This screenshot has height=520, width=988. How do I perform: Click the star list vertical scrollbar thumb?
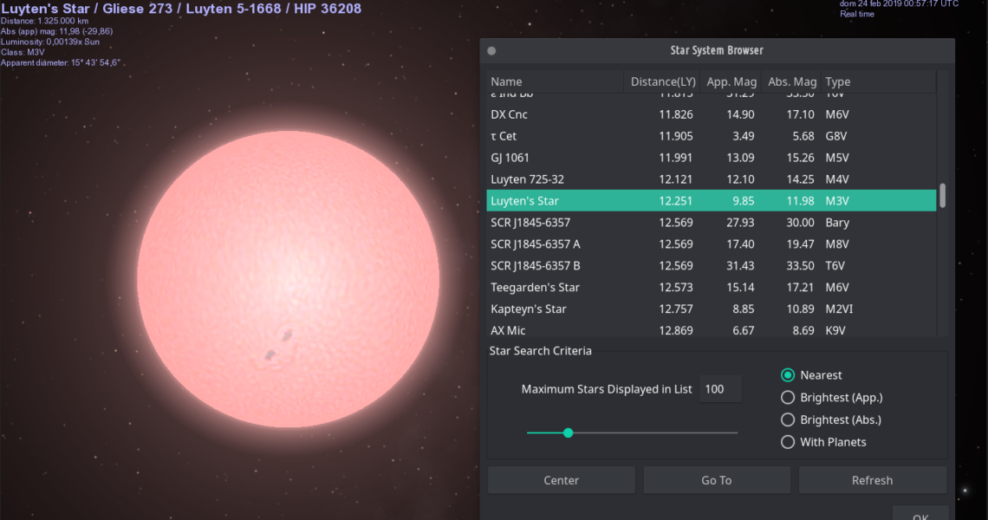[x=942, y=195]
